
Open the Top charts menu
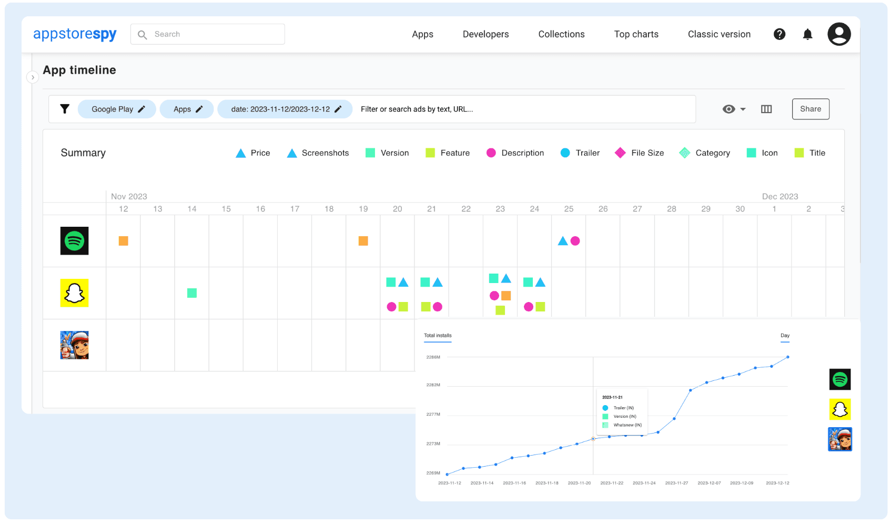point(636,34)
